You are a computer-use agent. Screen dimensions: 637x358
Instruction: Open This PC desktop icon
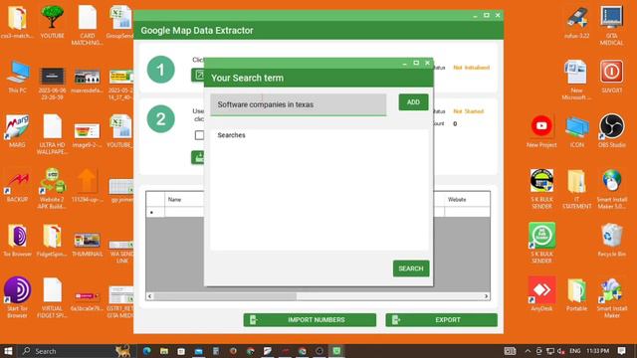pos(17,77)
